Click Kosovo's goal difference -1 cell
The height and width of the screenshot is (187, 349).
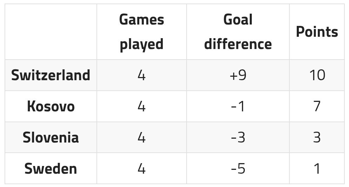coord(238,106)
